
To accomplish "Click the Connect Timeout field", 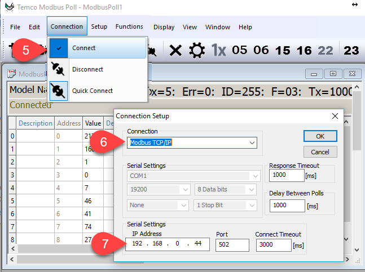I will [x=274, y=245].
